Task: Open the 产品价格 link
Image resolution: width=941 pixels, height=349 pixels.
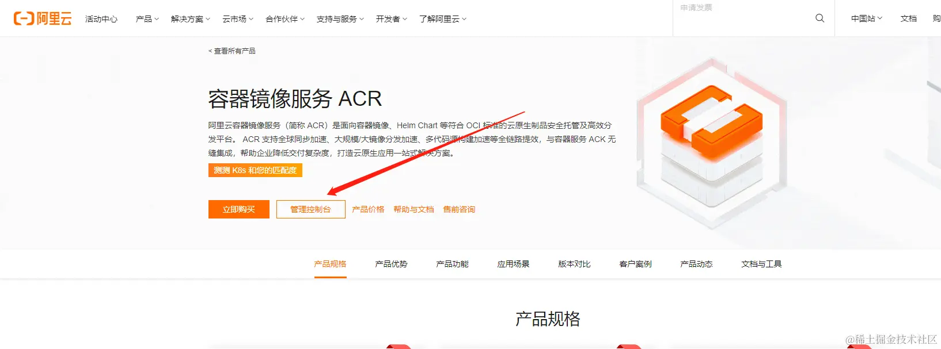Action: click(x=368, y=209)
